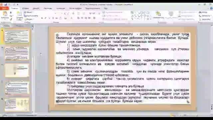The height and width of the screenshot is (120, 213).
Task: Apply bold formatting
Action: pyautogui.click(x=42, y=18)
